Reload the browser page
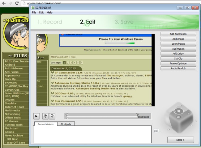The image size is (201, 148). [x=17, y=3]
